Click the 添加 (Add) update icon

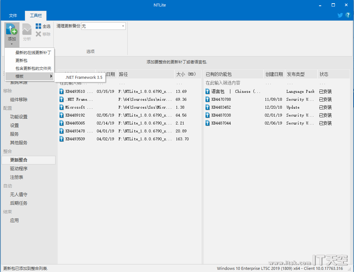pyautogui.click(x=12, y=29)
